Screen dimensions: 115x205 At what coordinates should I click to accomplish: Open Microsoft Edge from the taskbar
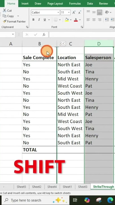110,200
